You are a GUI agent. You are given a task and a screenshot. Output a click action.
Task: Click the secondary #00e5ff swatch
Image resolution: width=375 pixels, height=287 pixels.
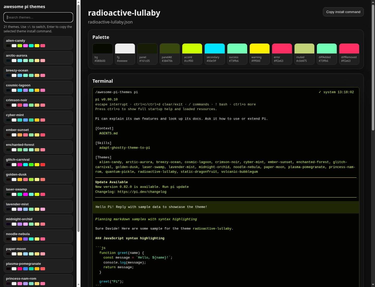[x=215, y=54]
